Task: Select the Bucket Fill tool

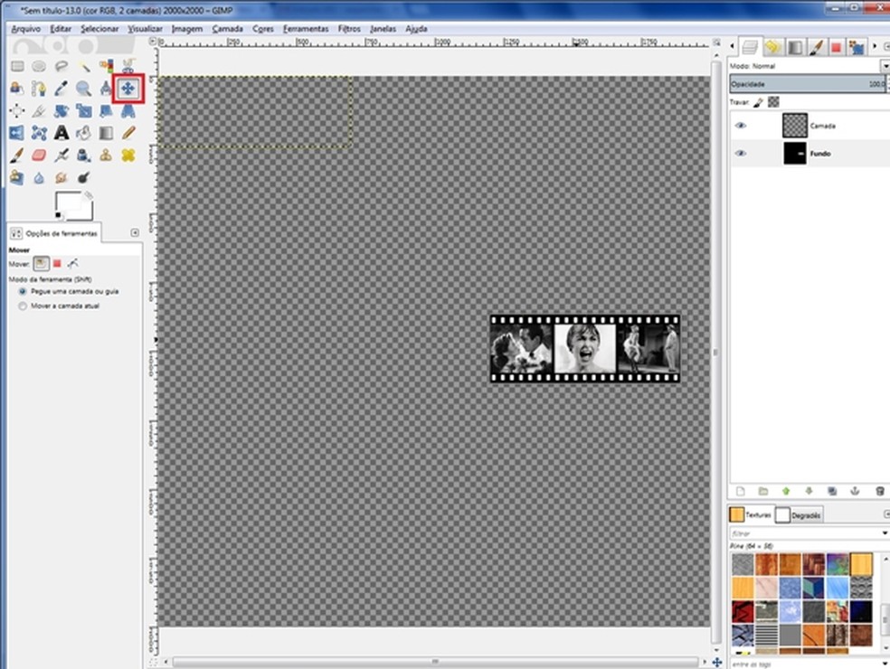Action: click(84, 133)
